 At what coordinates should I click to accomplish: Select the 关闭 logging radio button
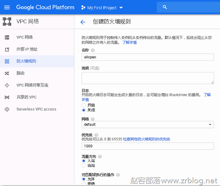click(x=84, y=110)
